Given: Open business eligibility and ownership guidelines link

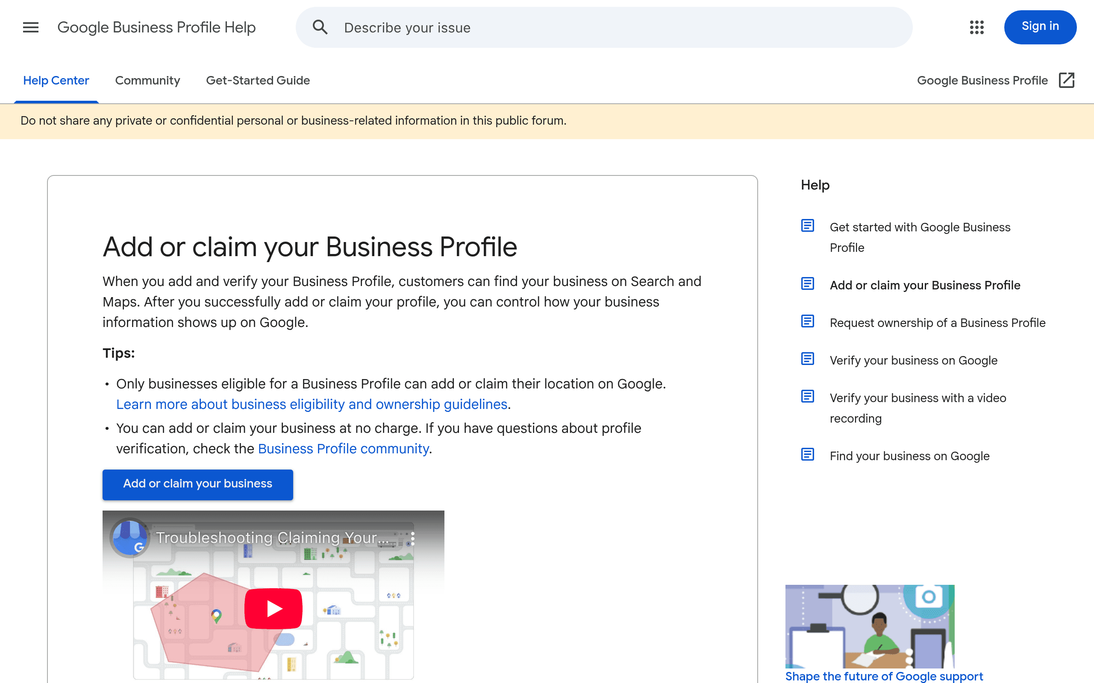Looking at the screenshot, I should tap(312, 404).
